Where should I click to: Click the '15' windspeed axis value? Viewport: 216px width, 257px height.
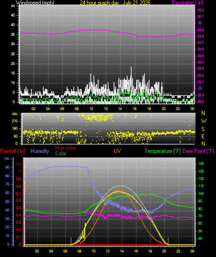tap(13, 73)
